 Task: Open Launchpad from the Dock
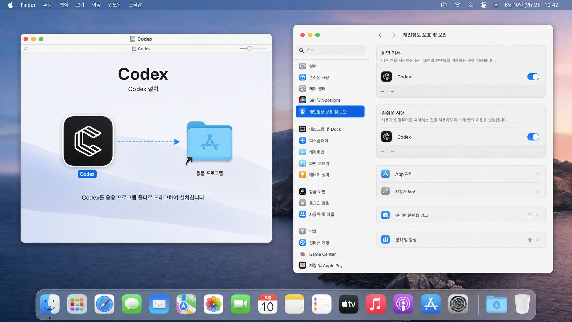77,304
